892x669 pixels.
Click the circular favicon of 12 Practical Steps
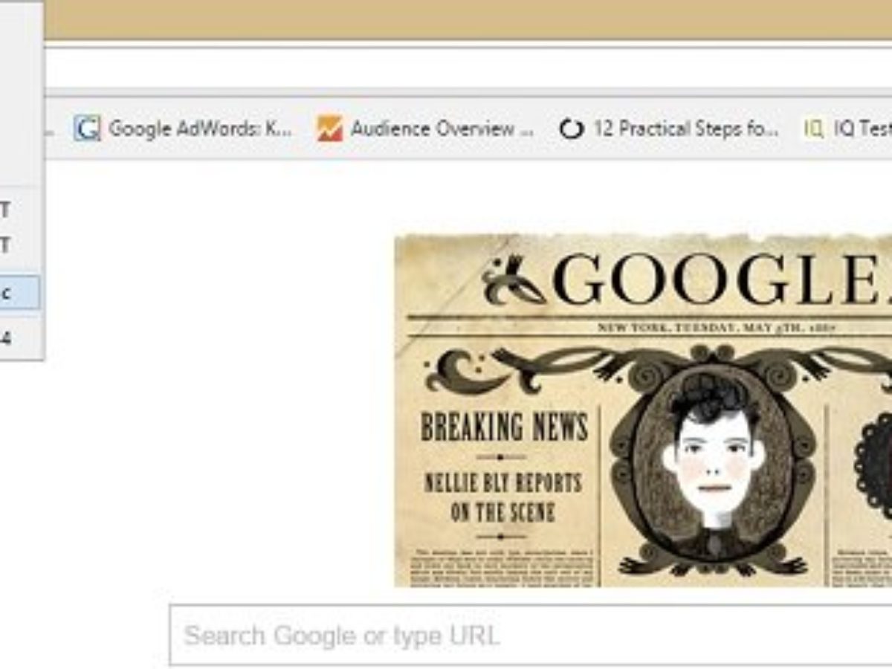coord(571,129)
